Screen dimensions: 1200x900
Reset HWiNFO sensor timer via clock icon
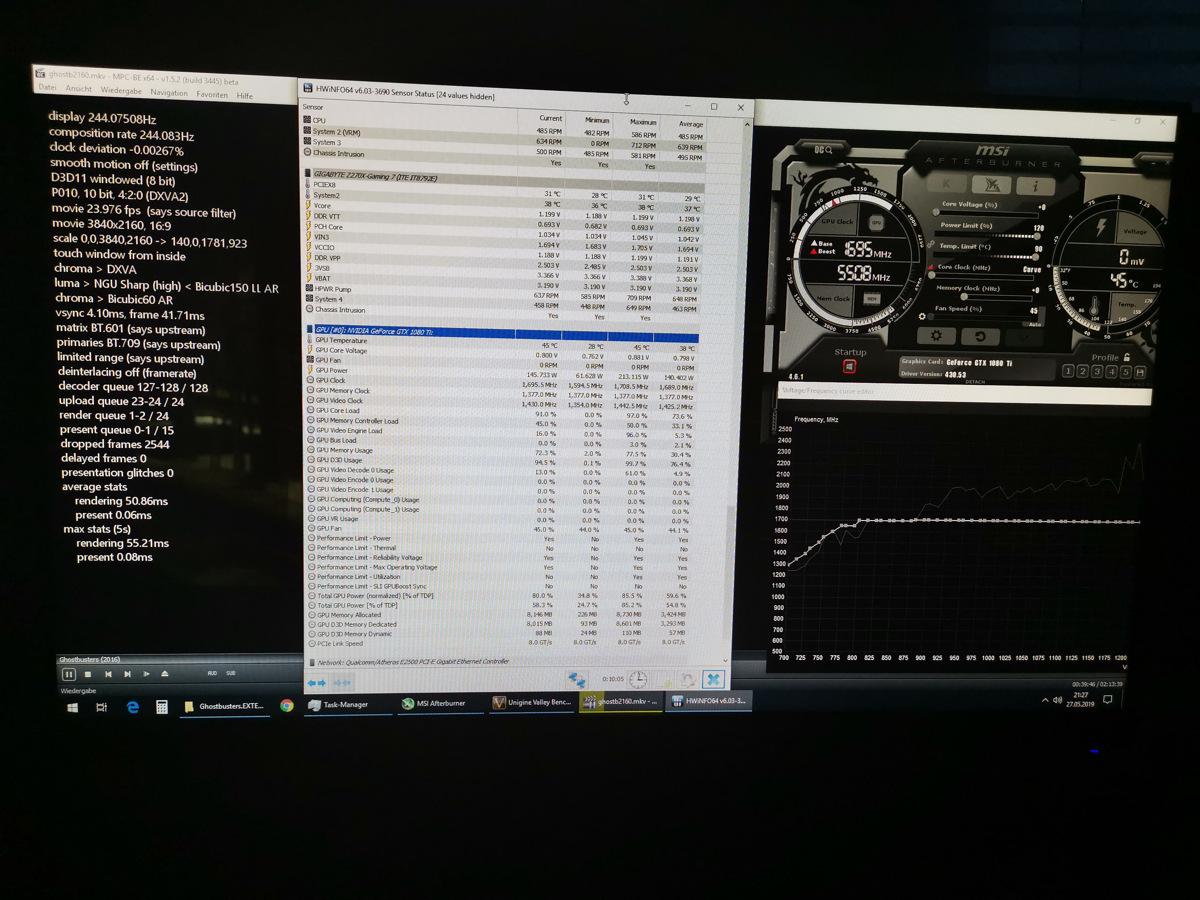click(638, 679)
